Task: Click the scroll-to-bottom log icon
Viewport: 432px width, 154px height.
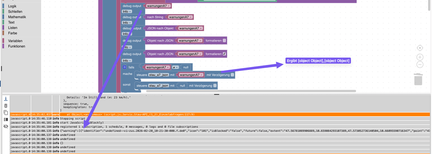Action: 5,98
